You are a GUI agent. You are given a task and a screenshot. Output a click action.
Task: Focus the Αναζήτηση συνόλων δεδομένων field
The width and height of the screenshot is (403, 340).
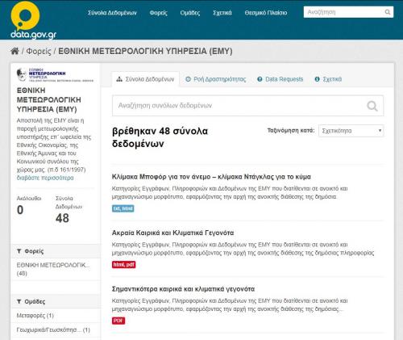tap(247, 106)
